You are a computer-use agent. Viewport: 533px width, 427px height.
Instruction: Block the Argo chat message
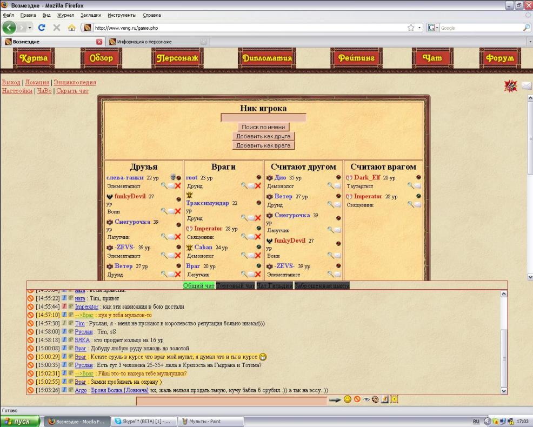(30, 390)
